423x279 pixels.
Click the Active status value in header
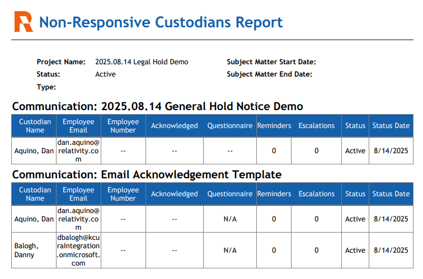pyautogui.click(x=106, y=74)
